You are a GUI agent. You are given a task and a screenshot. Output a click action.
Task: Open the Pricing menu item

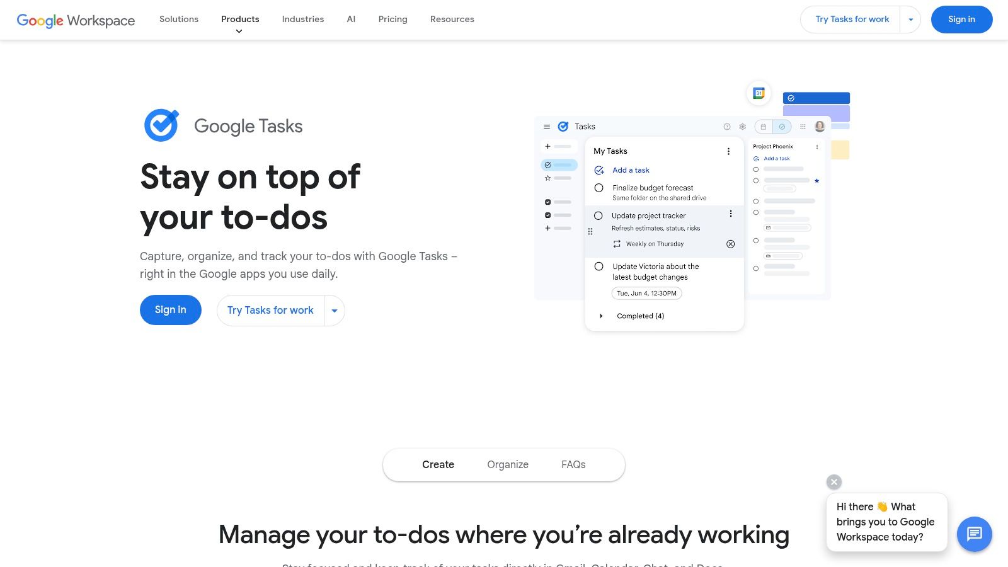pyautogui.click(x=392, y=19)
